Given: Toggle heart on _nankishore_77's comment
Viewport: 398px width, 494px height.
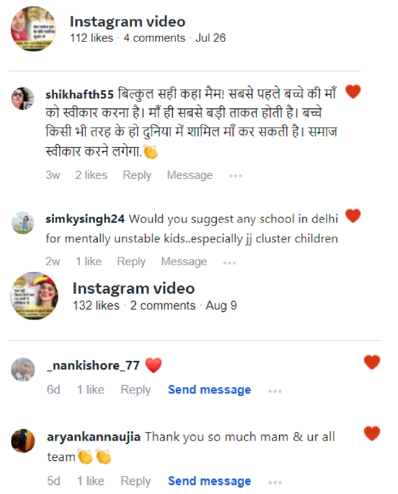Looking at the screenshot, I should click(372, 362).
